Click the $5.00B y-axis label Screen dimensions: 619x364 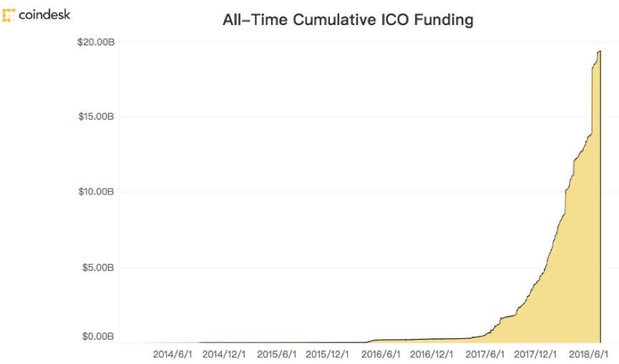click(x=98, y=267)
